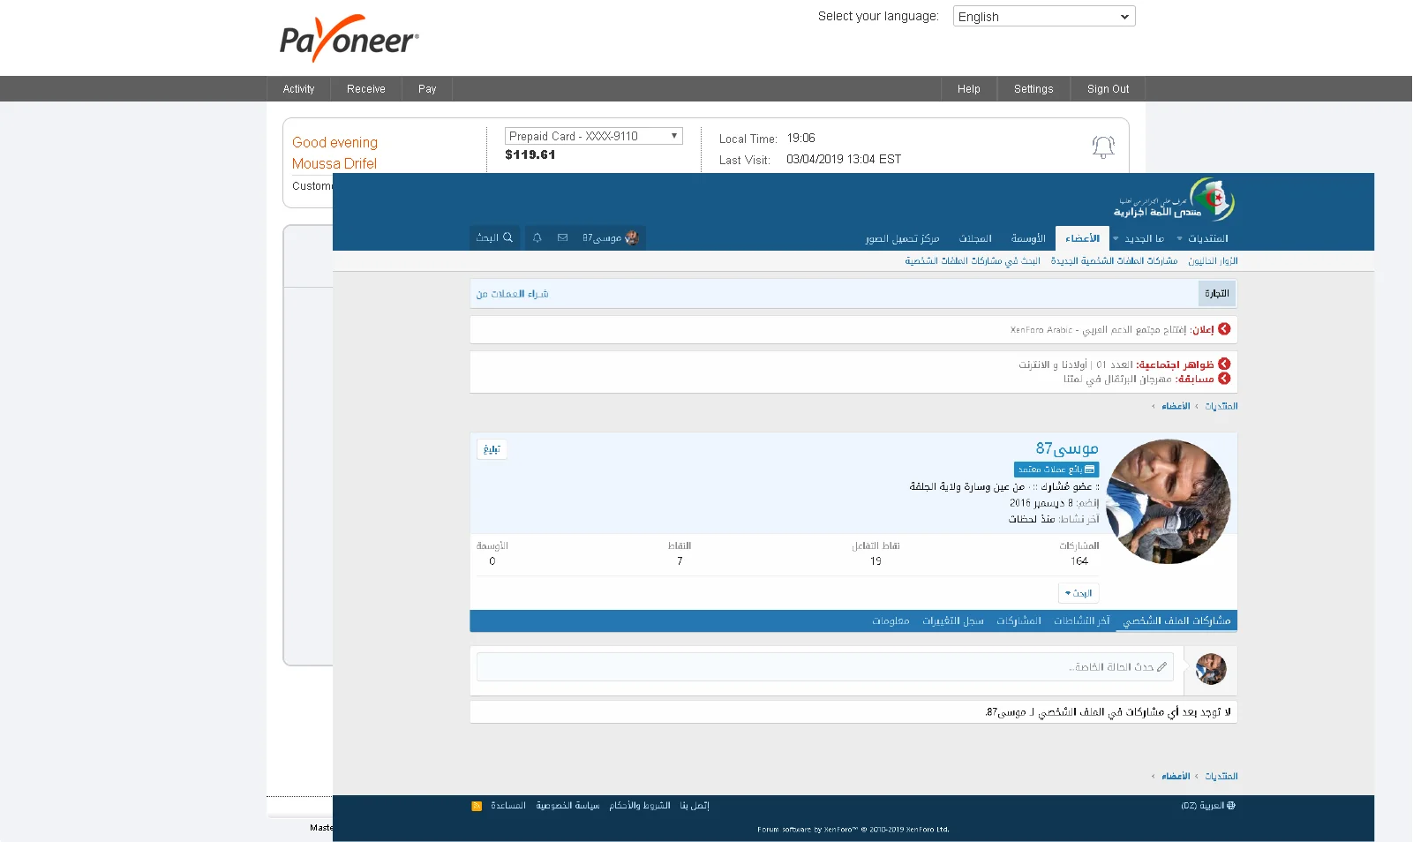Expand the forums menu arrow in navbar

[x=1179, y=239]
